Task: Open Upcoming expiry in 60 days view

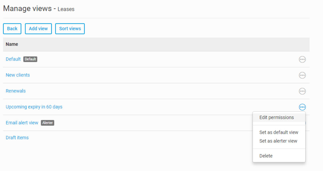Action: point(34,107)
